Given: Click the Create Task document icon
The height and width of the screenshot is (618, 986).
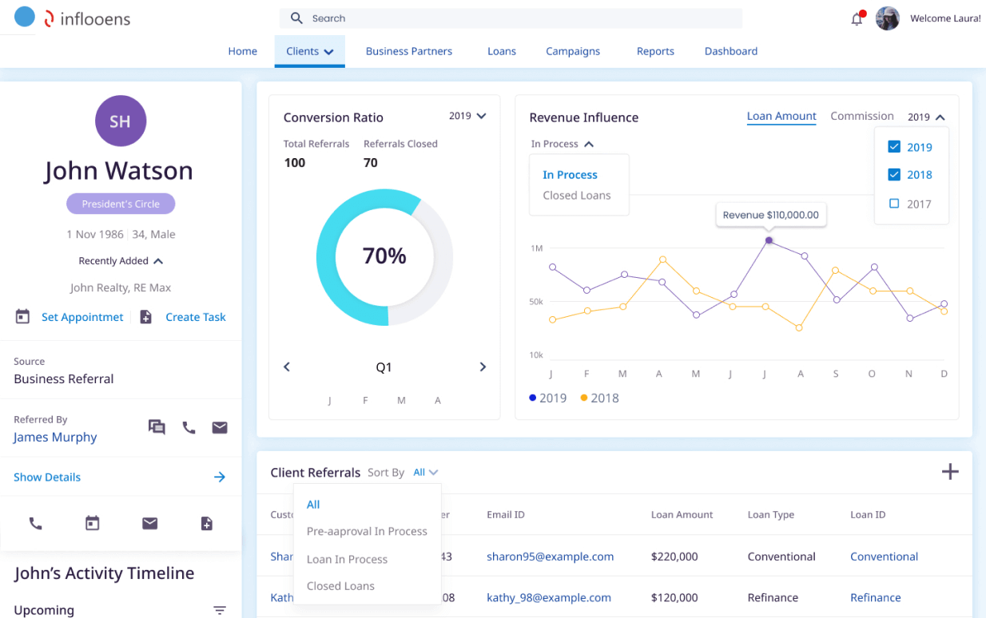Looking at the screenshot, I should coord(146,316).
